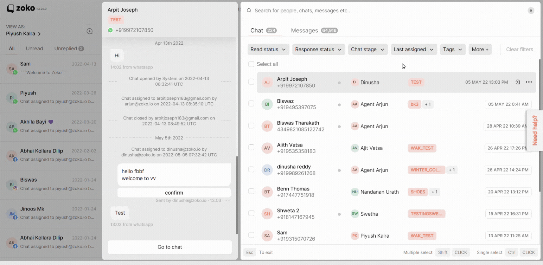Check the box for Biswas Tharakath
This screenshot has height=265, width=543.
click(251, 125)
